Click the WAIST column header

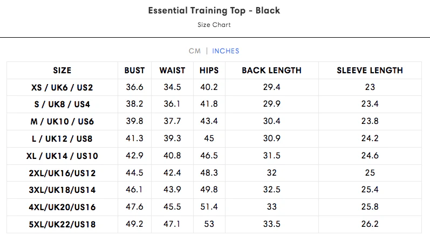[172, 71]
